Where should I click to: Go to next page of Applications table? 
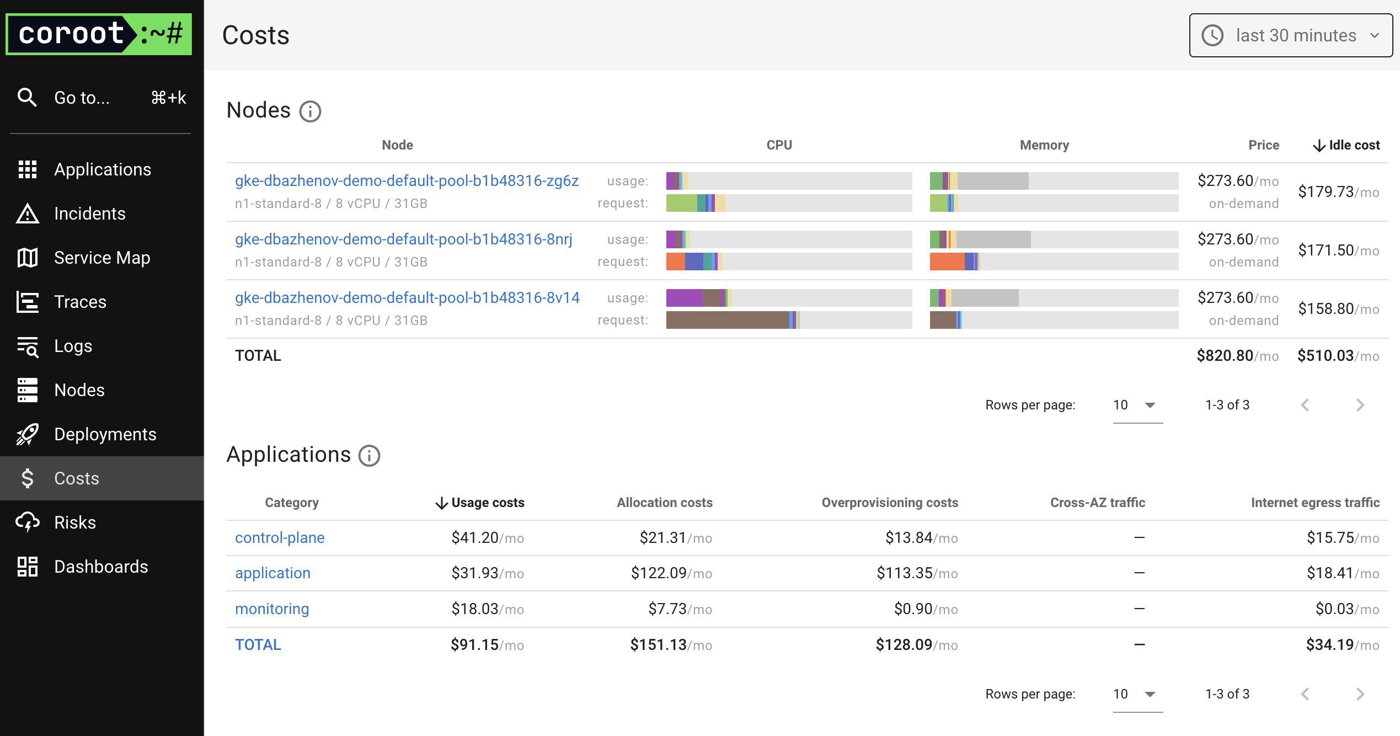tap(1360, 694)
